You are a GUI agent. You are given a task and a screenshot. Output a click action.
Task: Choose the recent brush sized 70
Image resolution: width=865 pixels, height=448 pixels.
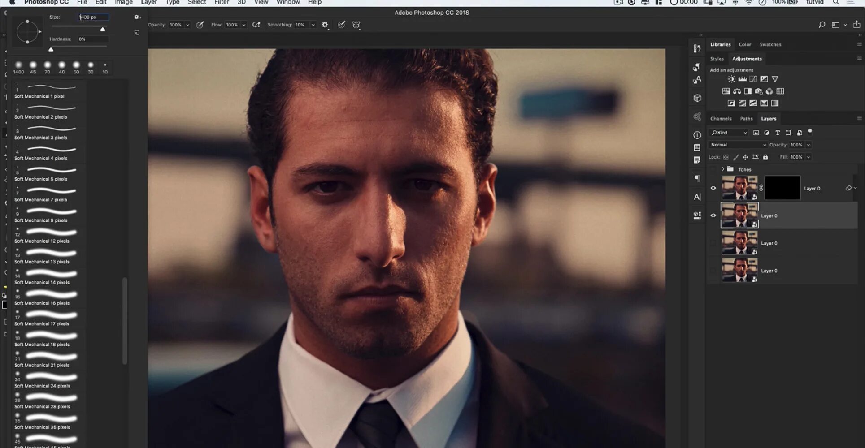click(47, 68)
